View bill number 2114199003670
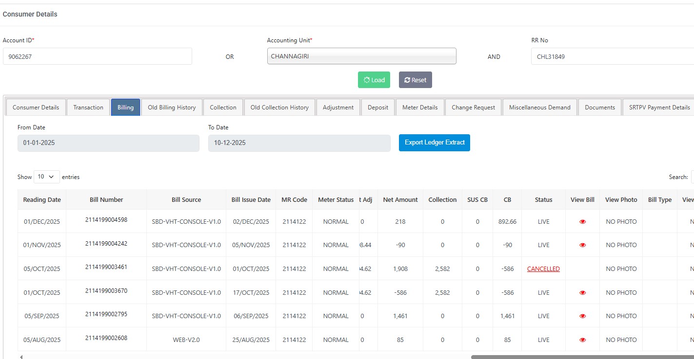 pyautogui.click(x=582, y=293)
